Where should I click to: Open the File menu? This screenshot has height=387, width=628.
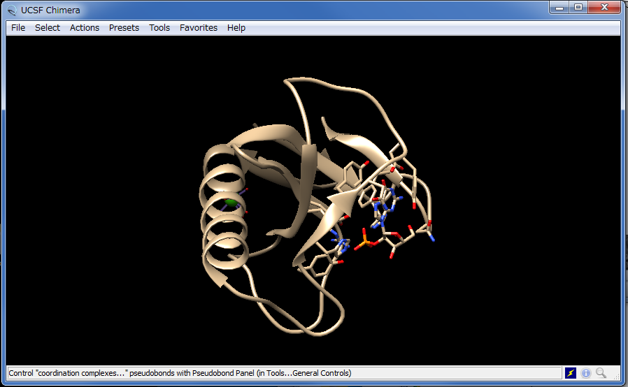click(x=18, y=28)
